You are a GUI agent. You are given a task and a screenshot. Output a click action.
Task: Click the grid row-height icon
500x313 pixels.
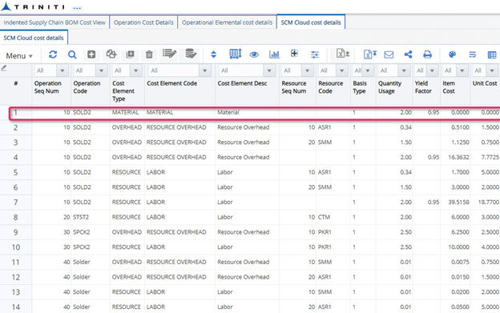pos(236,54)
